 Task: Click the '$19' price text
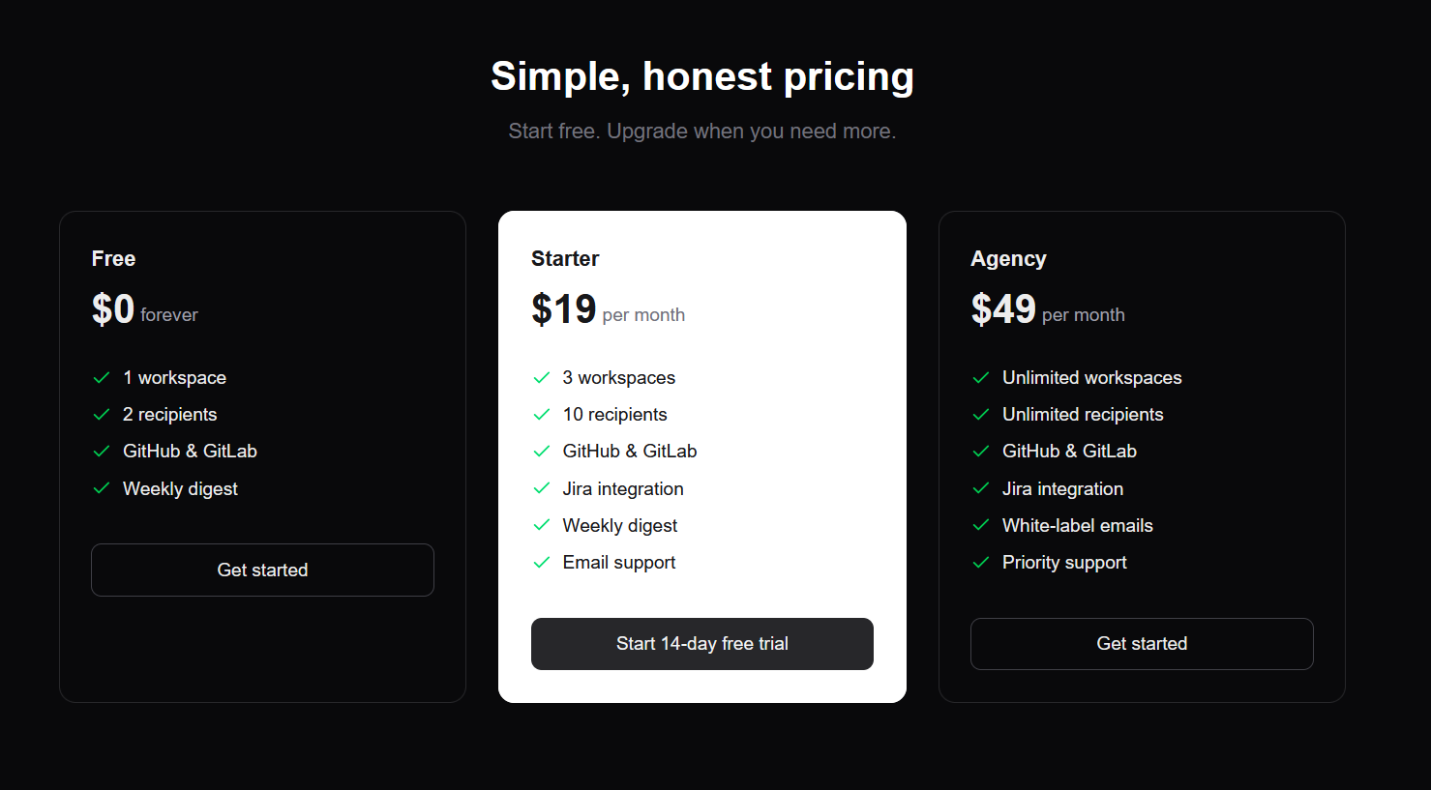coord(563,308)
